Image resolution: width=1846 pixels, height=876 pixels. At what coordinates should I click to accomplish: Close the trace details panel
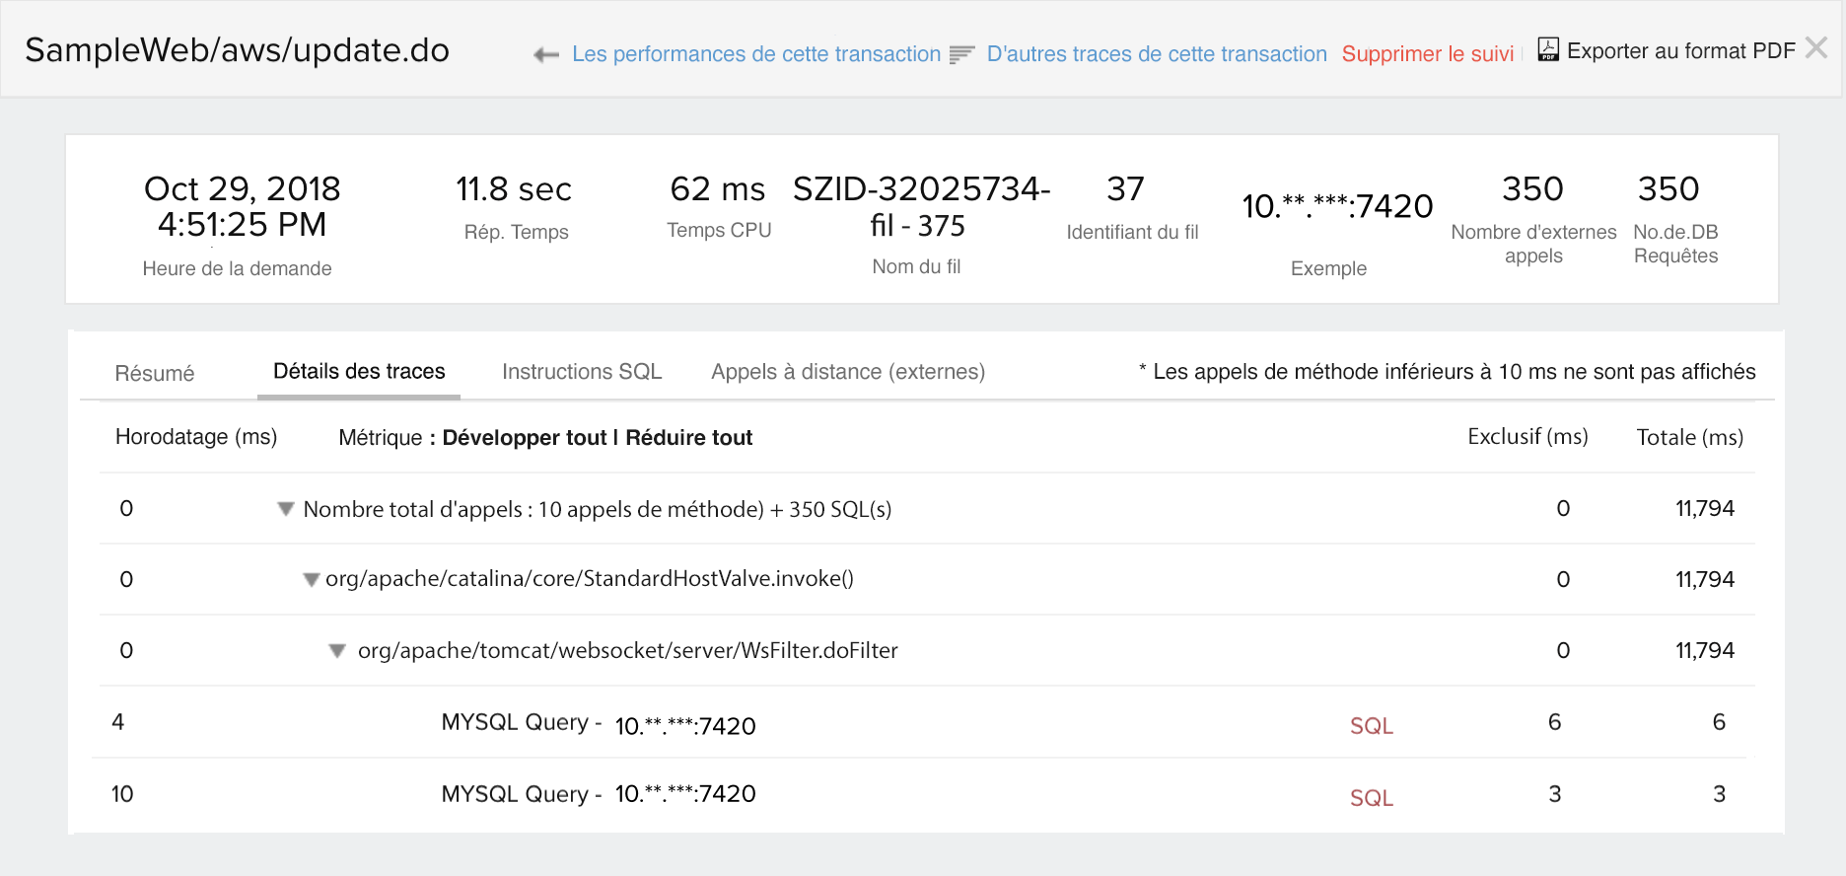click(x=1815, y=47)
